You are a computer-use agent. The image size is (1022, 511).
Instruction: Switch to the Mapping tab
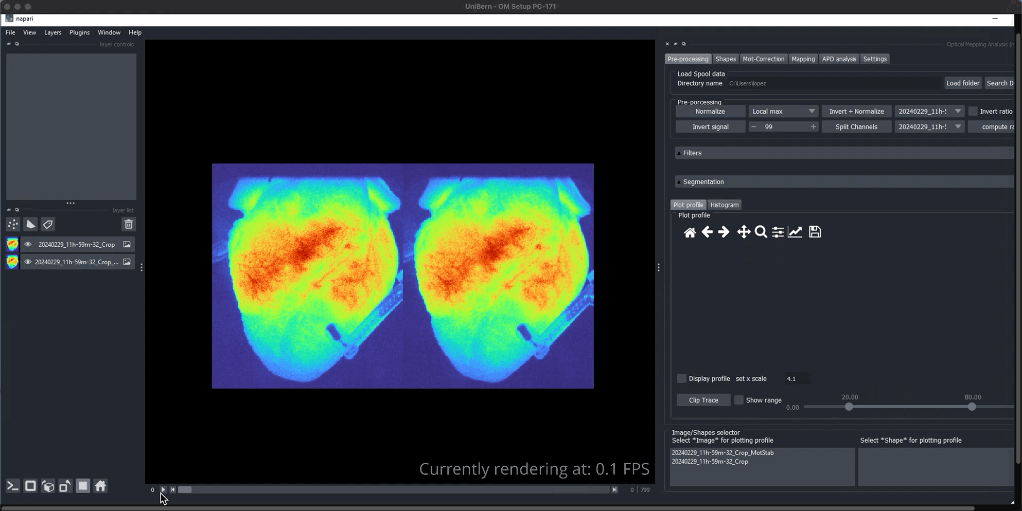(x=803, y=59)
